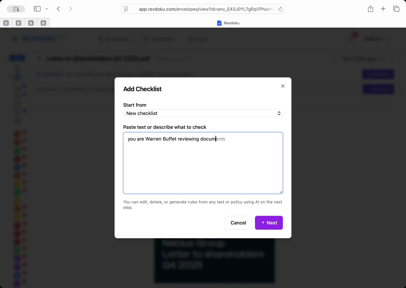Screen dimensions: 406x288
Task: Toggle the browser sidebar
Action: click(x=37, y=9)
